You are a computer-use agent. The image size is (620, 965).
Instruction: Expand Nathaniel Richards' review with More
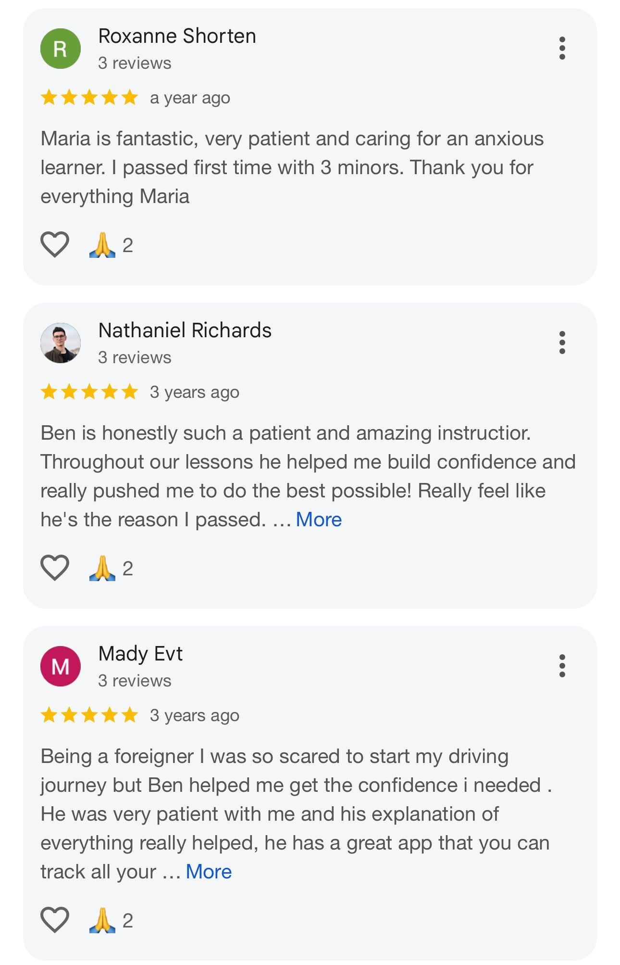click(319, 520)
